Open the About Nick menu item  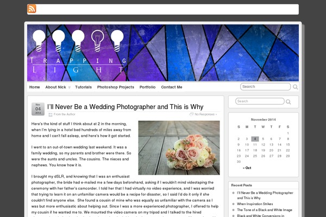pos(56,87)
